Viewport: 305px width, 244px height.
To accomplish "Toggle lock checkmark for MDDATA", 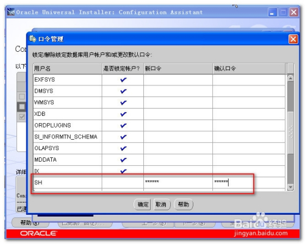I will tap(123, 160).
